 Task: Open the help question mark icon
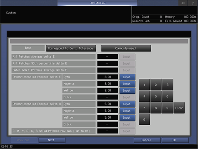click(193, 3)
